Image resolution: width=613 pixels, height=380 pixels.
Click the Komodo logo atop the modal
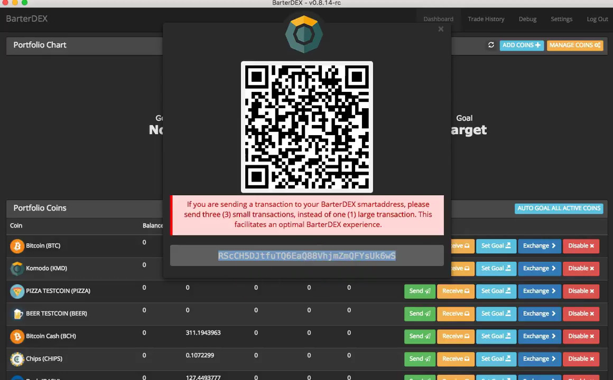pos(304,34)
